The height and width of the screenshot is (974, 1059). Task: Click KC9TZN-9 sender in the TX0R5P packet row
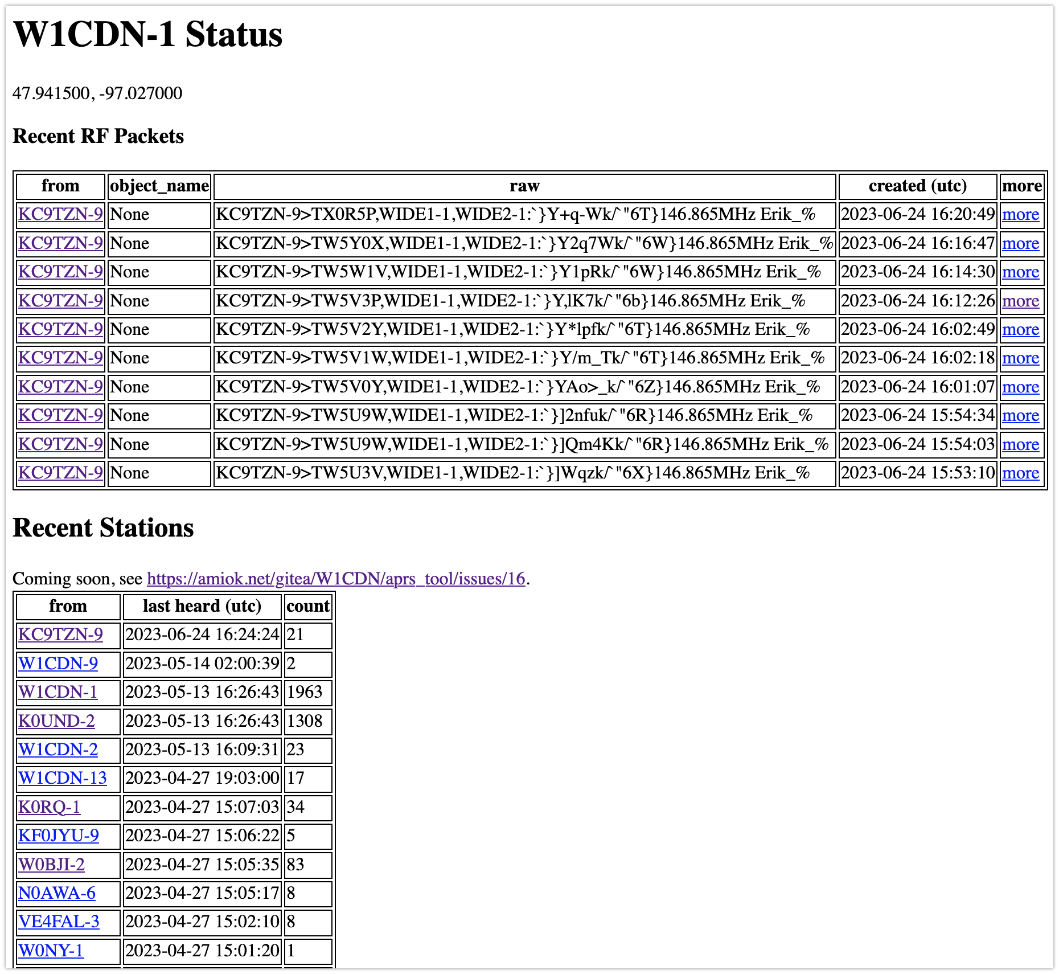pos(60,215)
